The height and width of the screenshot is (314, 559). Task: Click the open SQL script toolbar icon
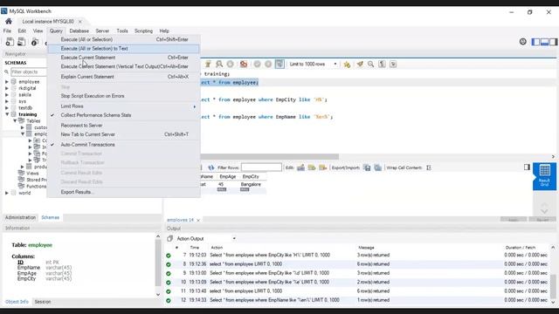pyautogui.click(x=21, y=42)
